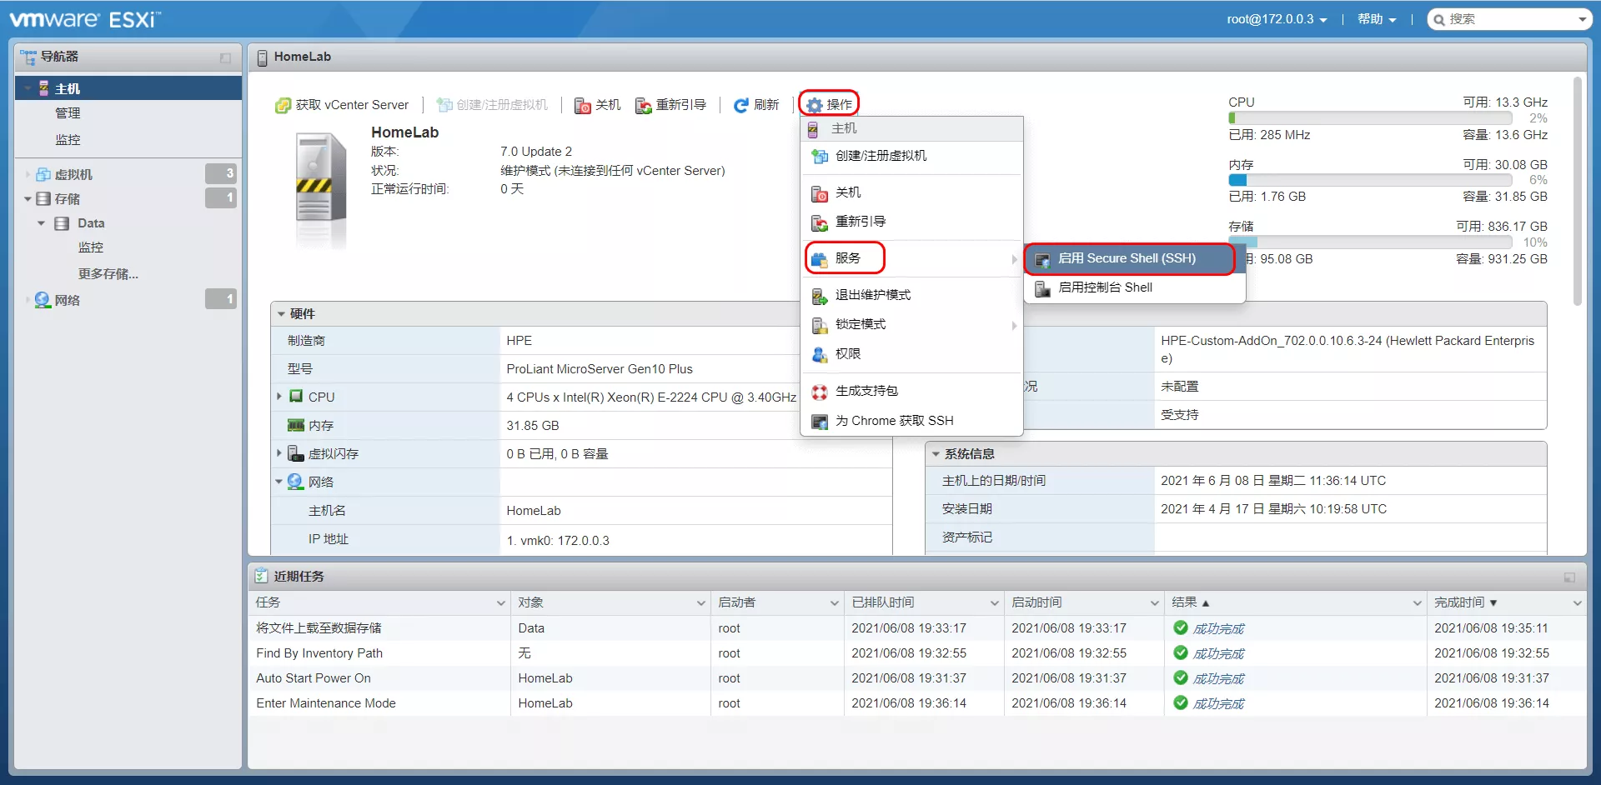Open the 帮助 help dropdown
The image size is (1601, 785).
(1376, 19)
